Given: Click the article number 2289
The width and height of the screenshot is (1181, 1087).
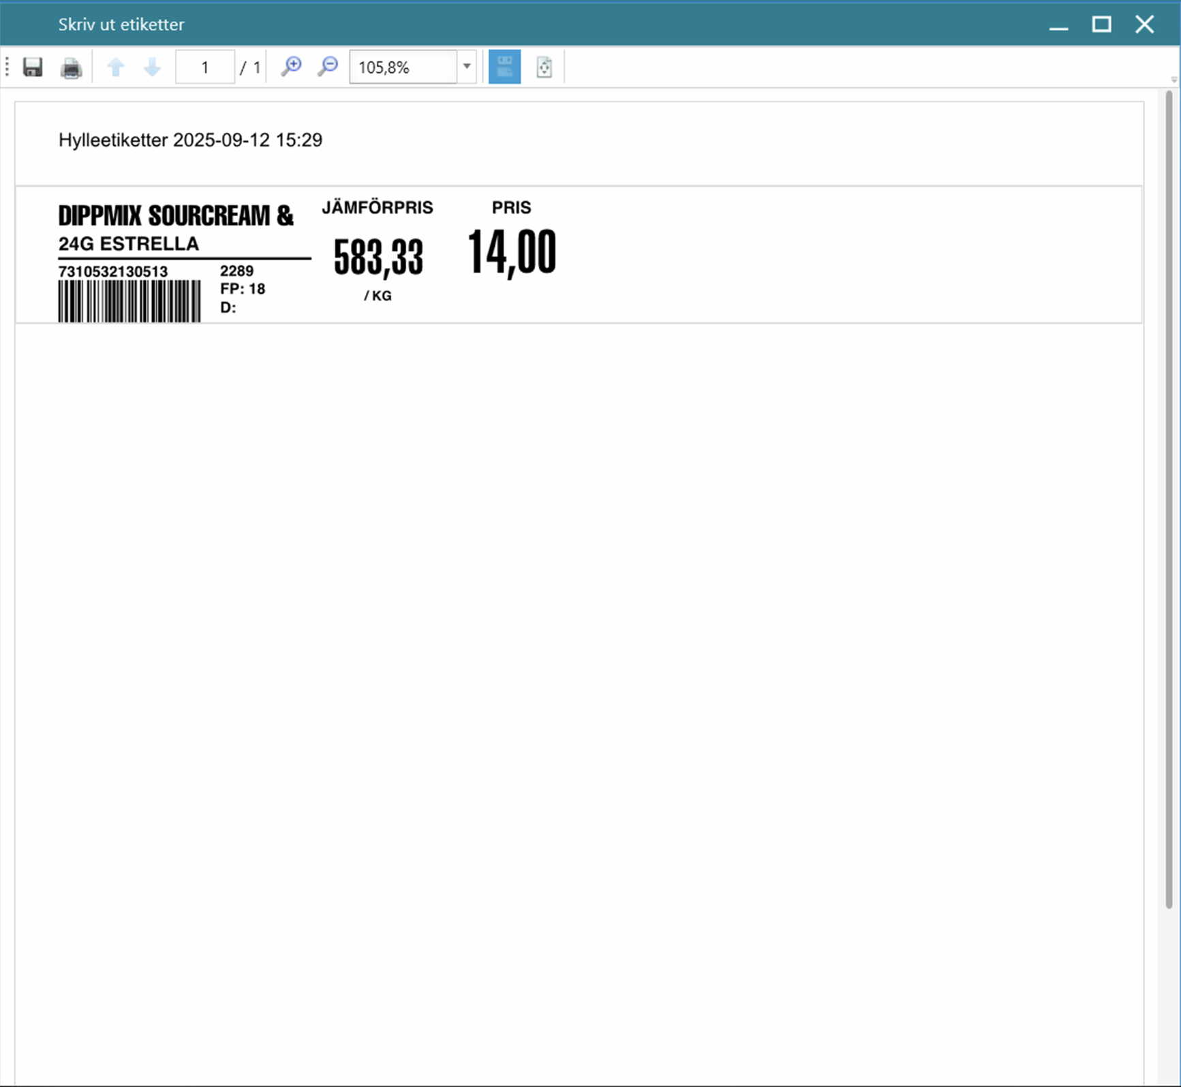Looking at the screenshot, I should coord(236,271).
